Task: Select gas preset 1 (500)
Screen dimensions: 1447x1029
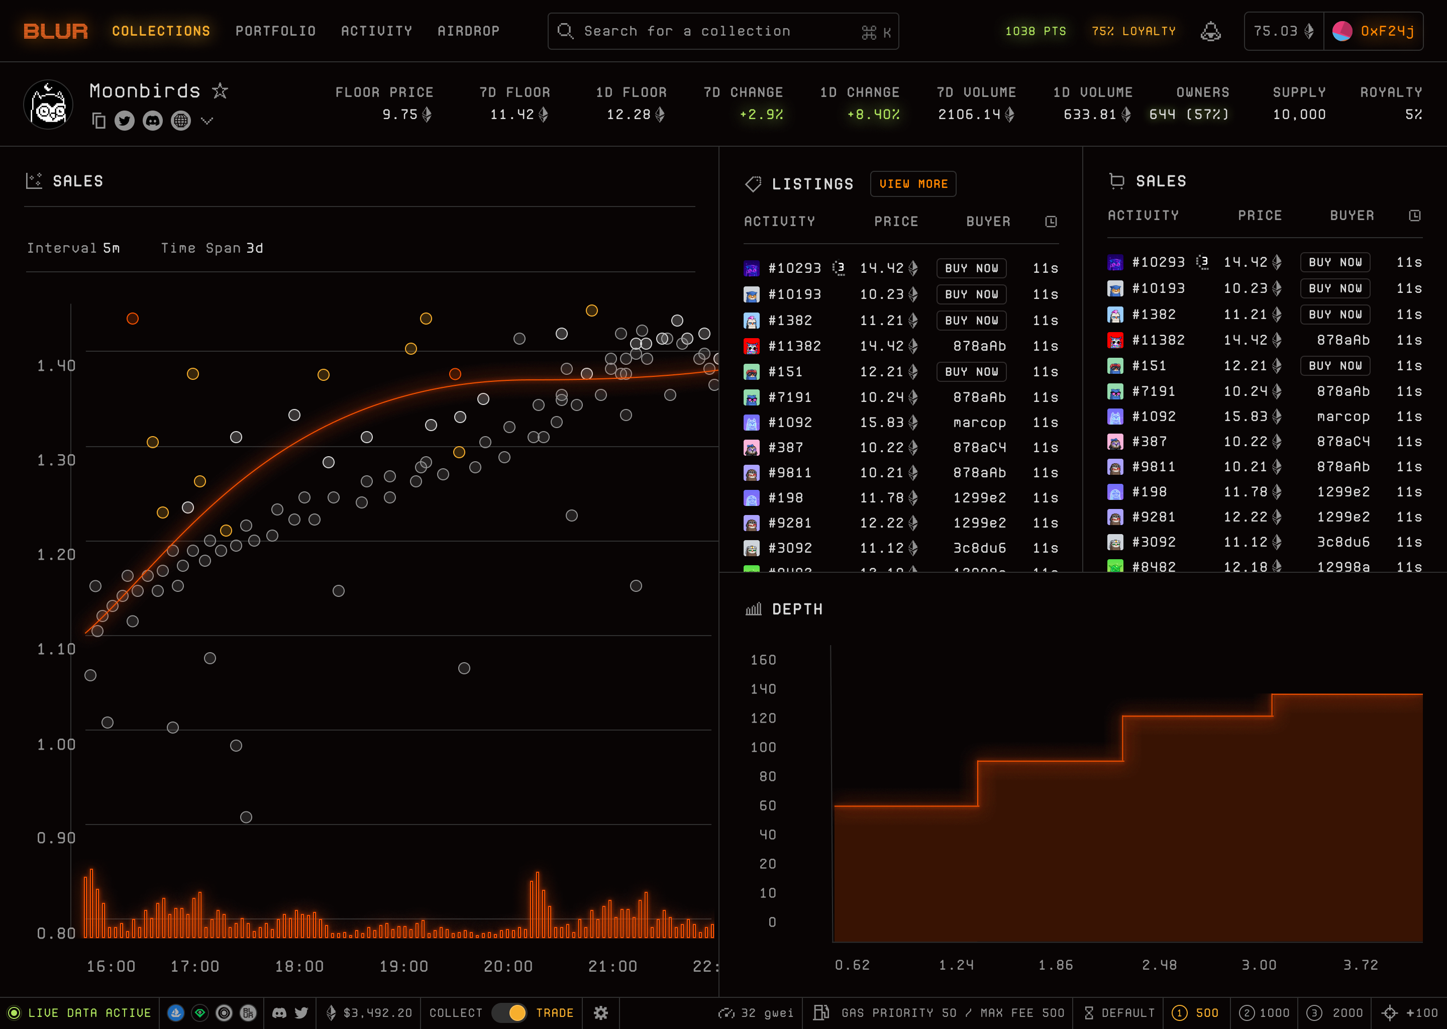Action: click(x=1195, y=1012)
